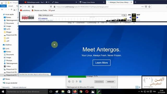Screen dimensions: 167x94
Task: Open Firefox page actions three-dots menu
Action: click(142, 7)
